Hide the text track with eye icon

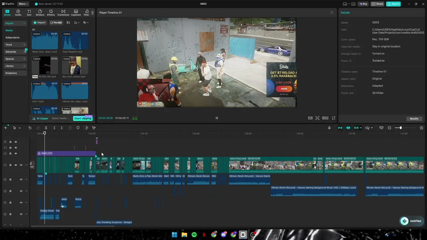tap(16, 148)
